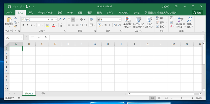Decrease decimal places
Image resolution: width=210 pixels, height=104 pixels.
119,25
